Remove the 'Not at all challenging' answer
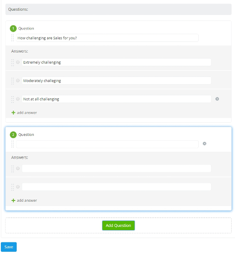Screen dimensions: 235x256 click(217, 99)
